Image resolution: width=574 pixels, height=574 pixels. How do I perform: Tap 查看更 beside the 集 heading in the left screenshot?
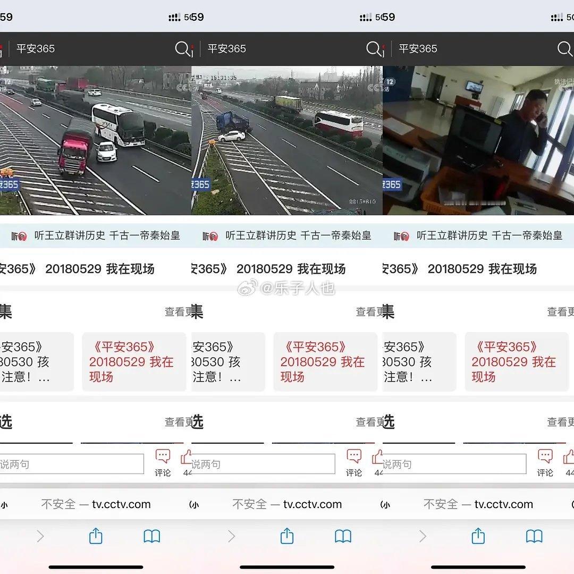178,312
